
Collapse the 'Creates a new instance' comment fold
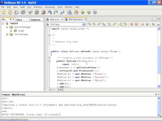tap(50, 58)
